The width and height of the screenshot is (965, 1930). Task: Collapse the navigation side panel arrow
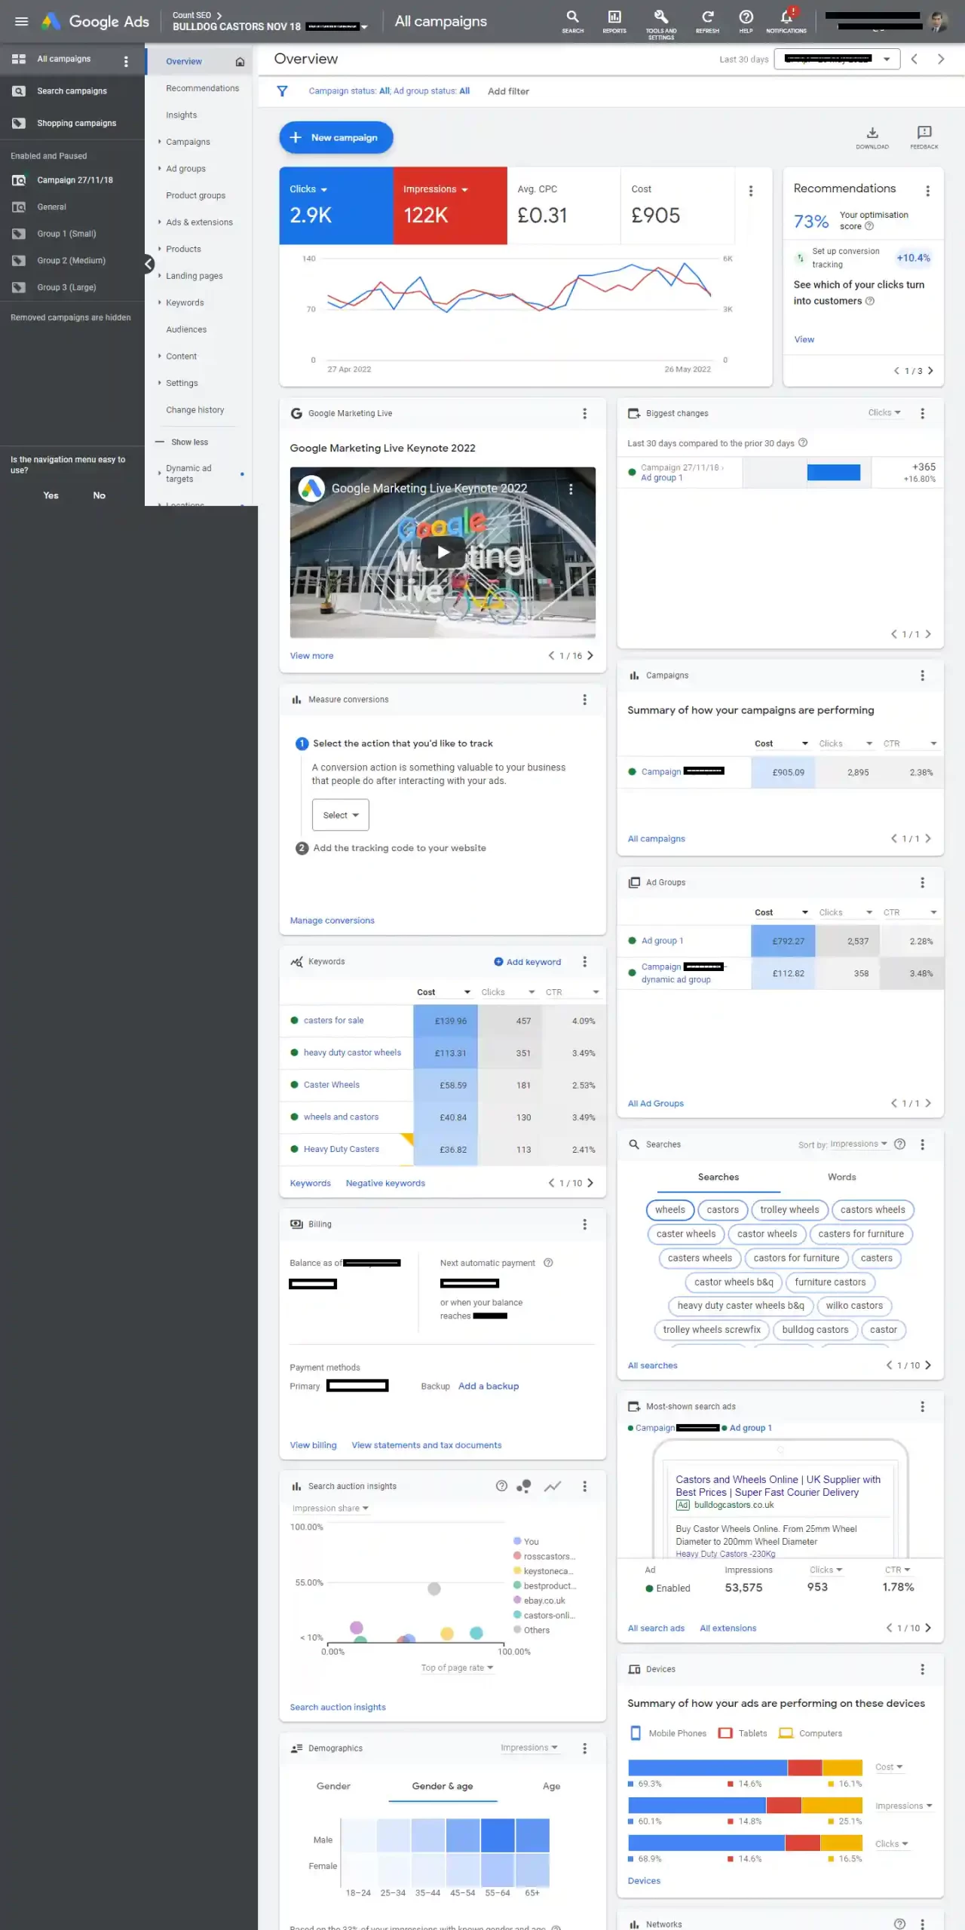tap(149, 264)
